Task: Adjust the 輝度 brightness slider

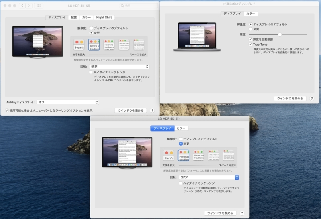Action: (280, 34)
